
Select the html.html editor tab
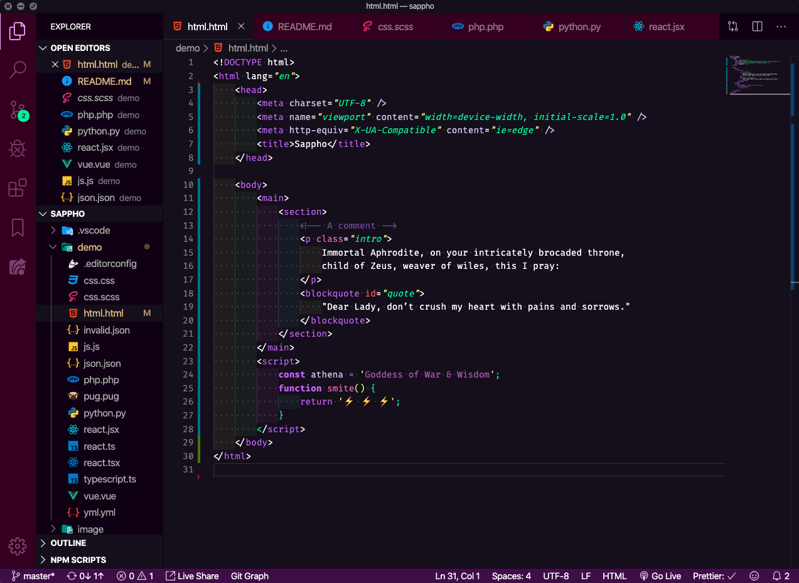208,27
